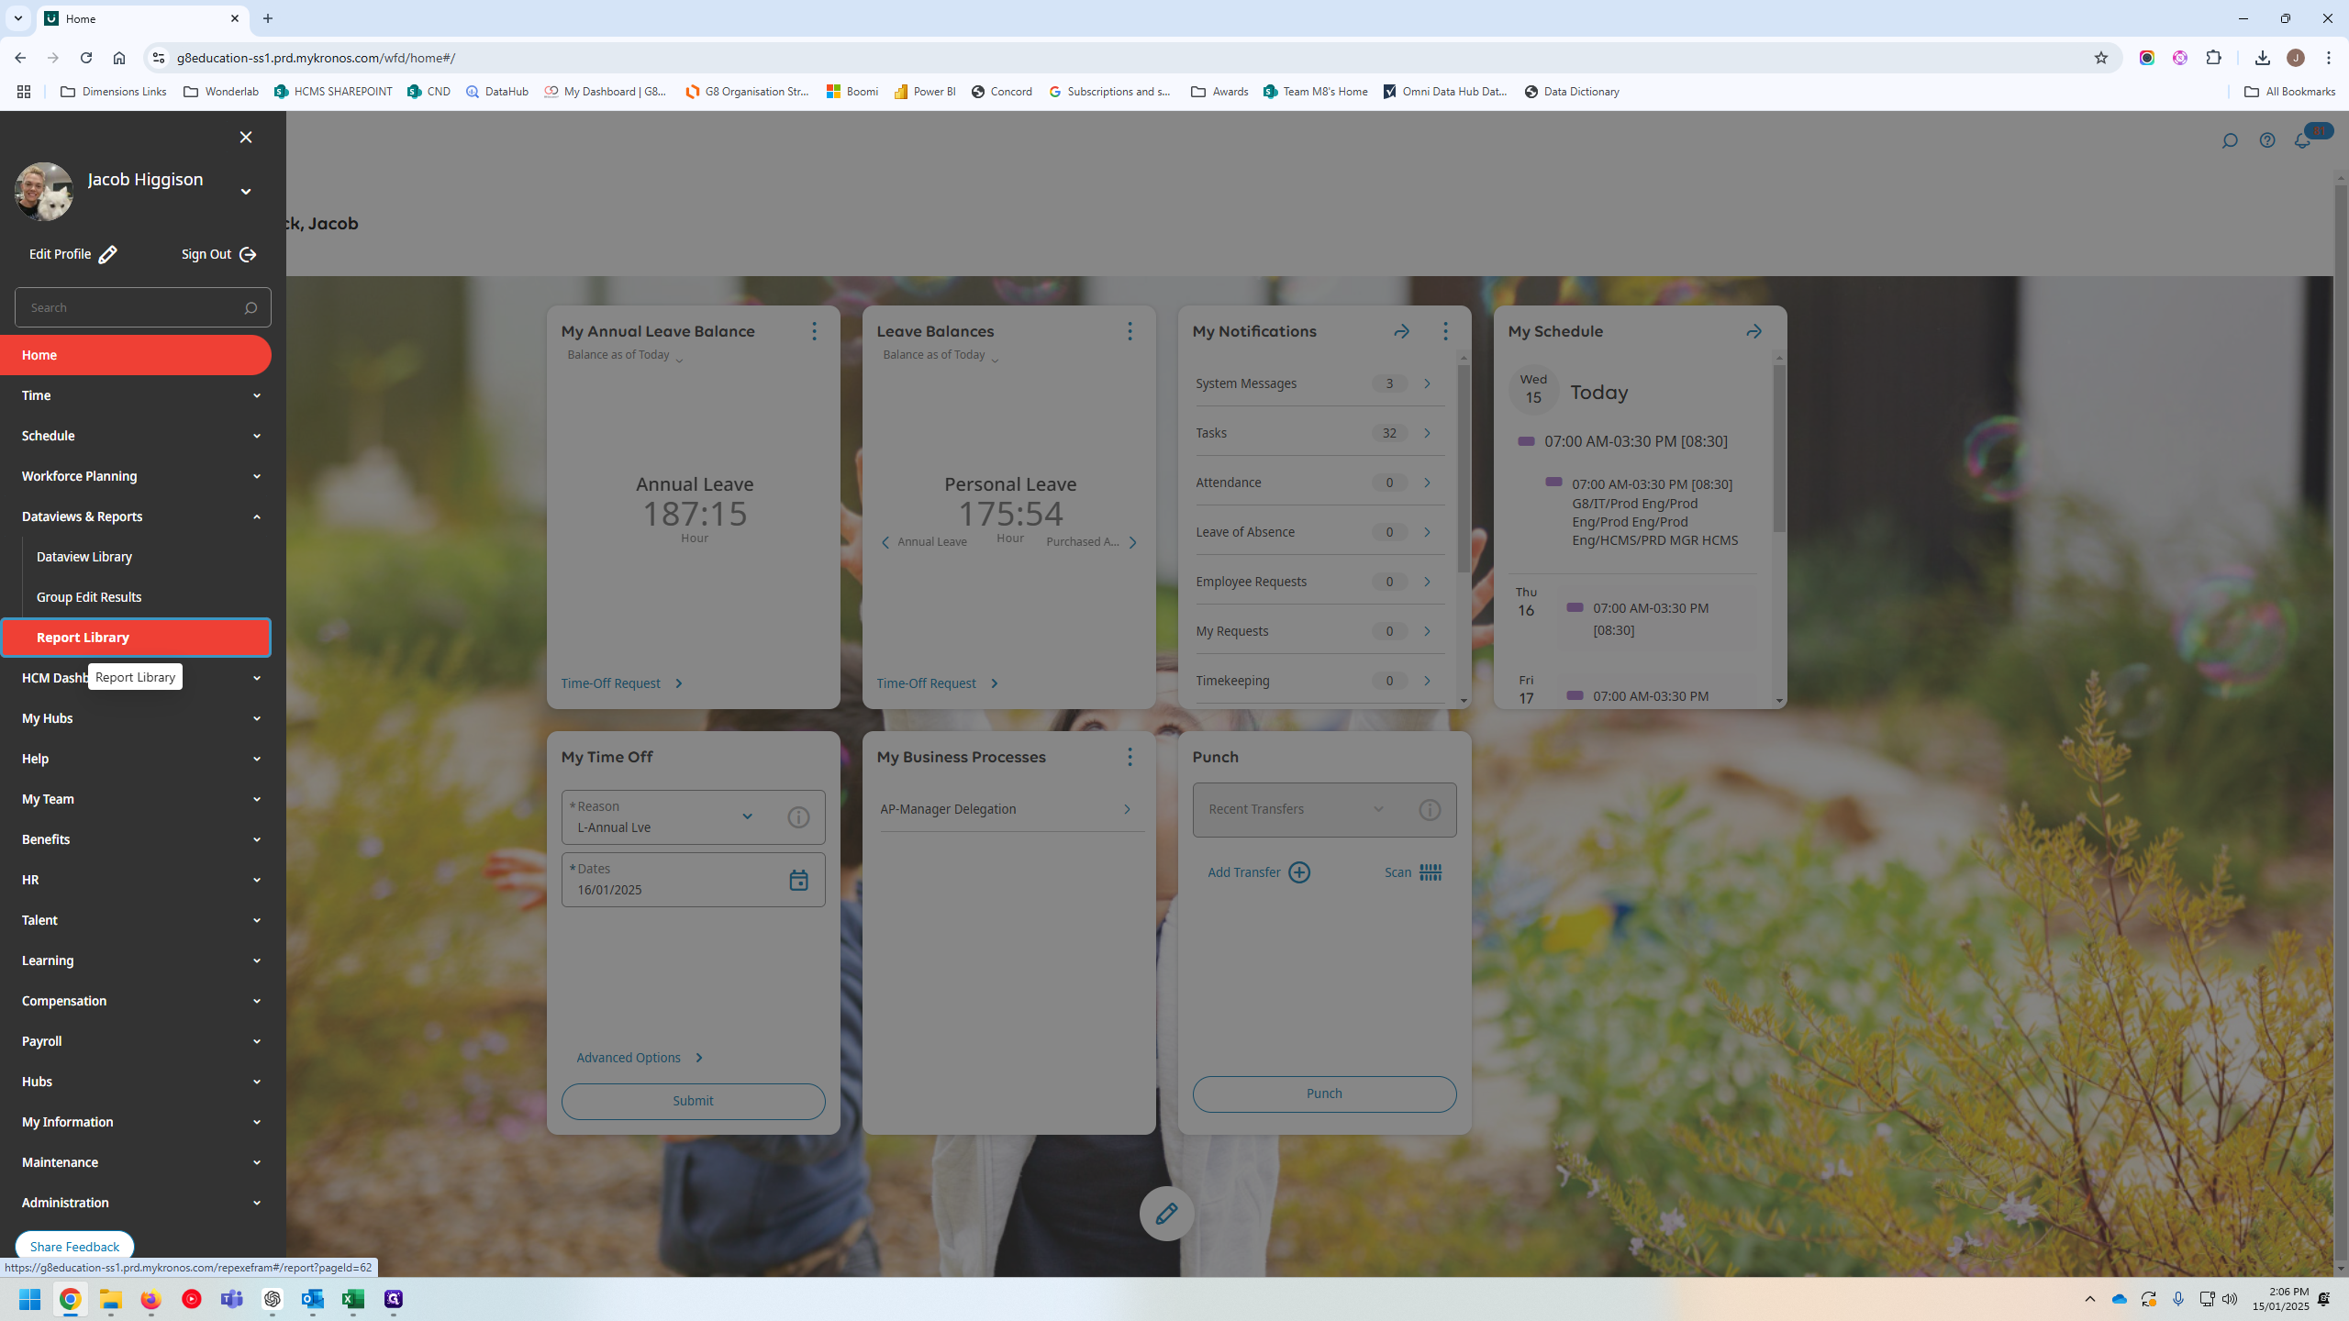Open the help question mark icon
The height and width of the screenshot is (1321, 2349).
(x=2267, y=140)
